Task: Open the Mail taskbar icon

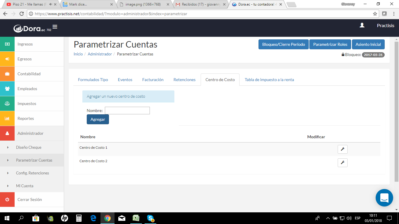Action: [x=122, y=218]
